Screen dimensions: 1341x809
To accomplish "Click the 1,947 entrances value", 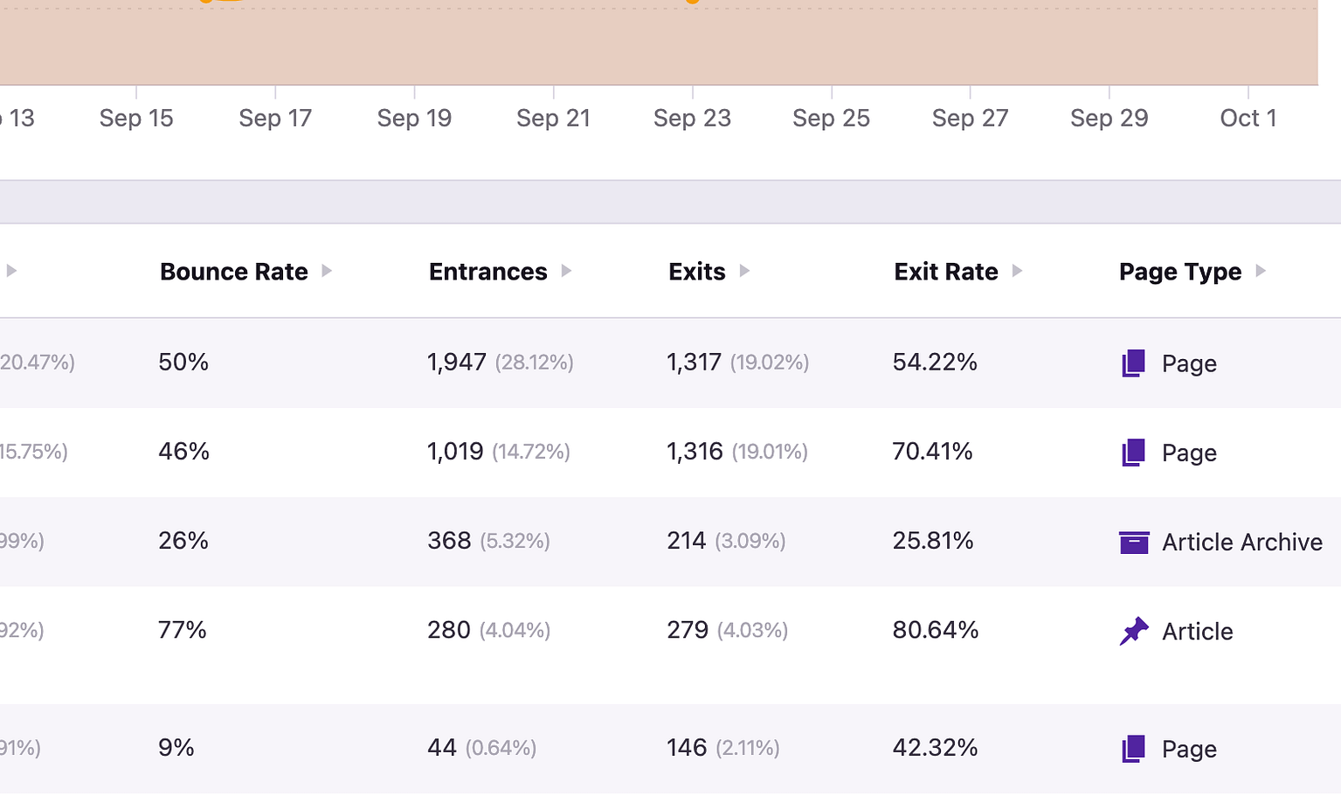I will (457, 361).
